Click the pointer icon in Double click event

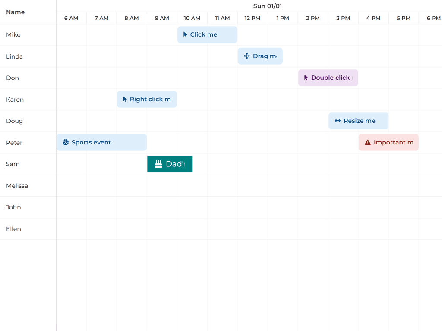click(x=306, y=78)
